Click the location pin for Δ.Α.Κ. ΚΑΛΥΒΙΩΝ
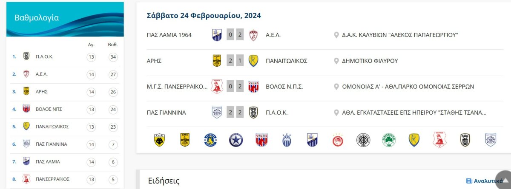511x189 pixels. coord(336,35)
